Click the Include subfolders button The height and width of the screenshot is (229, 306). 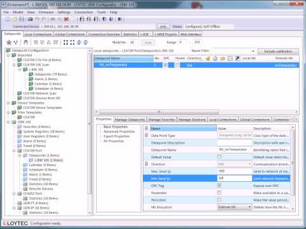point(278,52)
